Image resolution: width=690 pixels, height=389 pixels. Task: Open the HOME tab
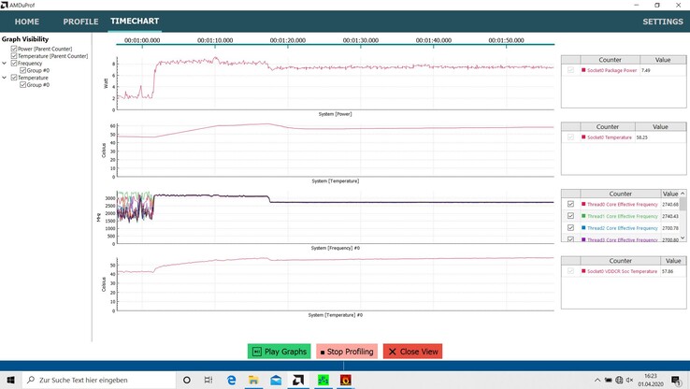coord(27,22)
